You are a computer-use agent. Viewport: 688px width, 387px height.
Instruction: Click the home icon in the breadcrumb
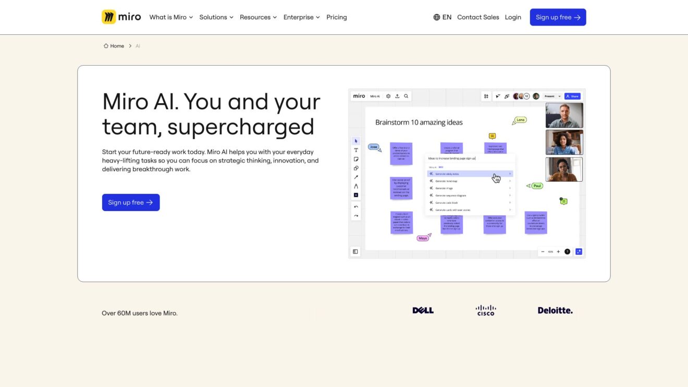point(106,46)
